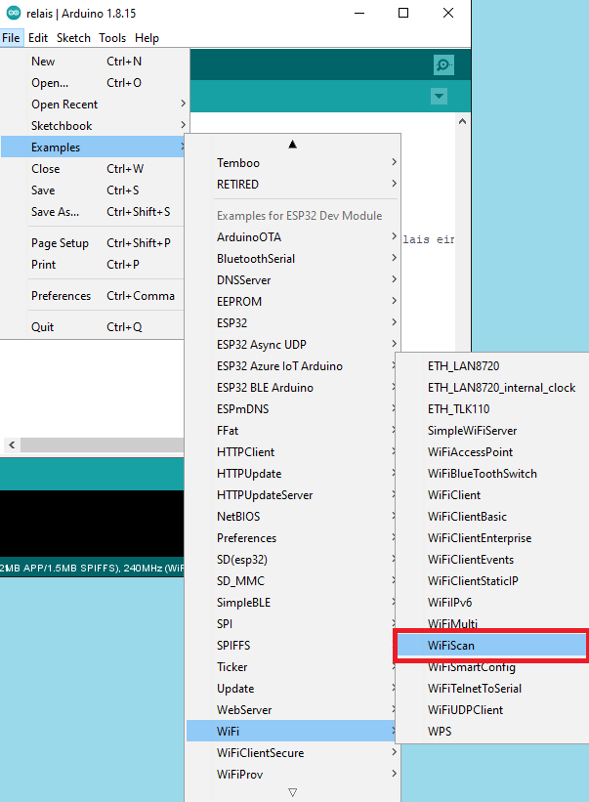Expand the Temboo examples submenu

(292, 163)
